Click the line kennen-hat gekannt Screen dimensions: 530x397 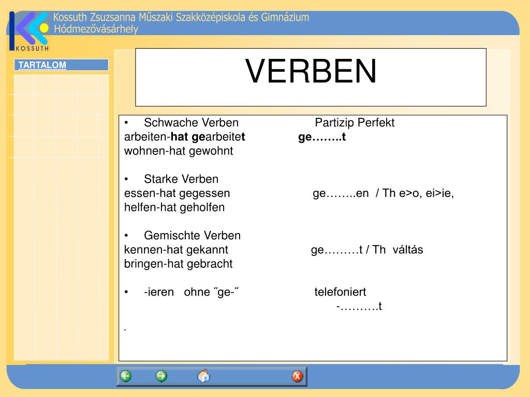tap(176, 250)
